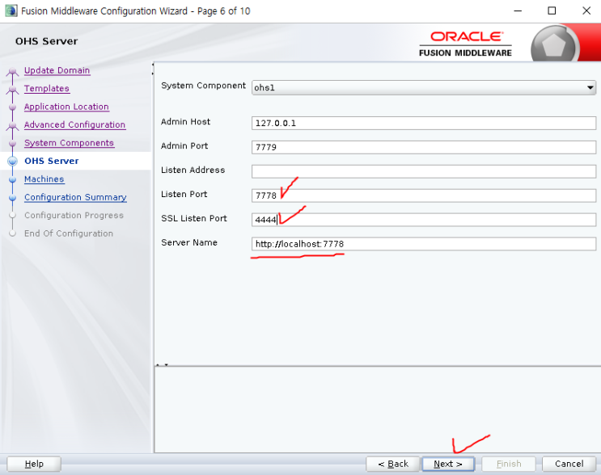The image size is (601, 475).
Task: Click the Configuration Summary step bullet
Action: 12,197
